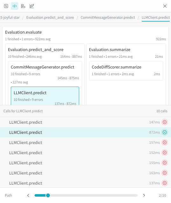Click error icon on the 137ms call
Viewport: 171px width, 203px height.
click(x=165, y=183)
